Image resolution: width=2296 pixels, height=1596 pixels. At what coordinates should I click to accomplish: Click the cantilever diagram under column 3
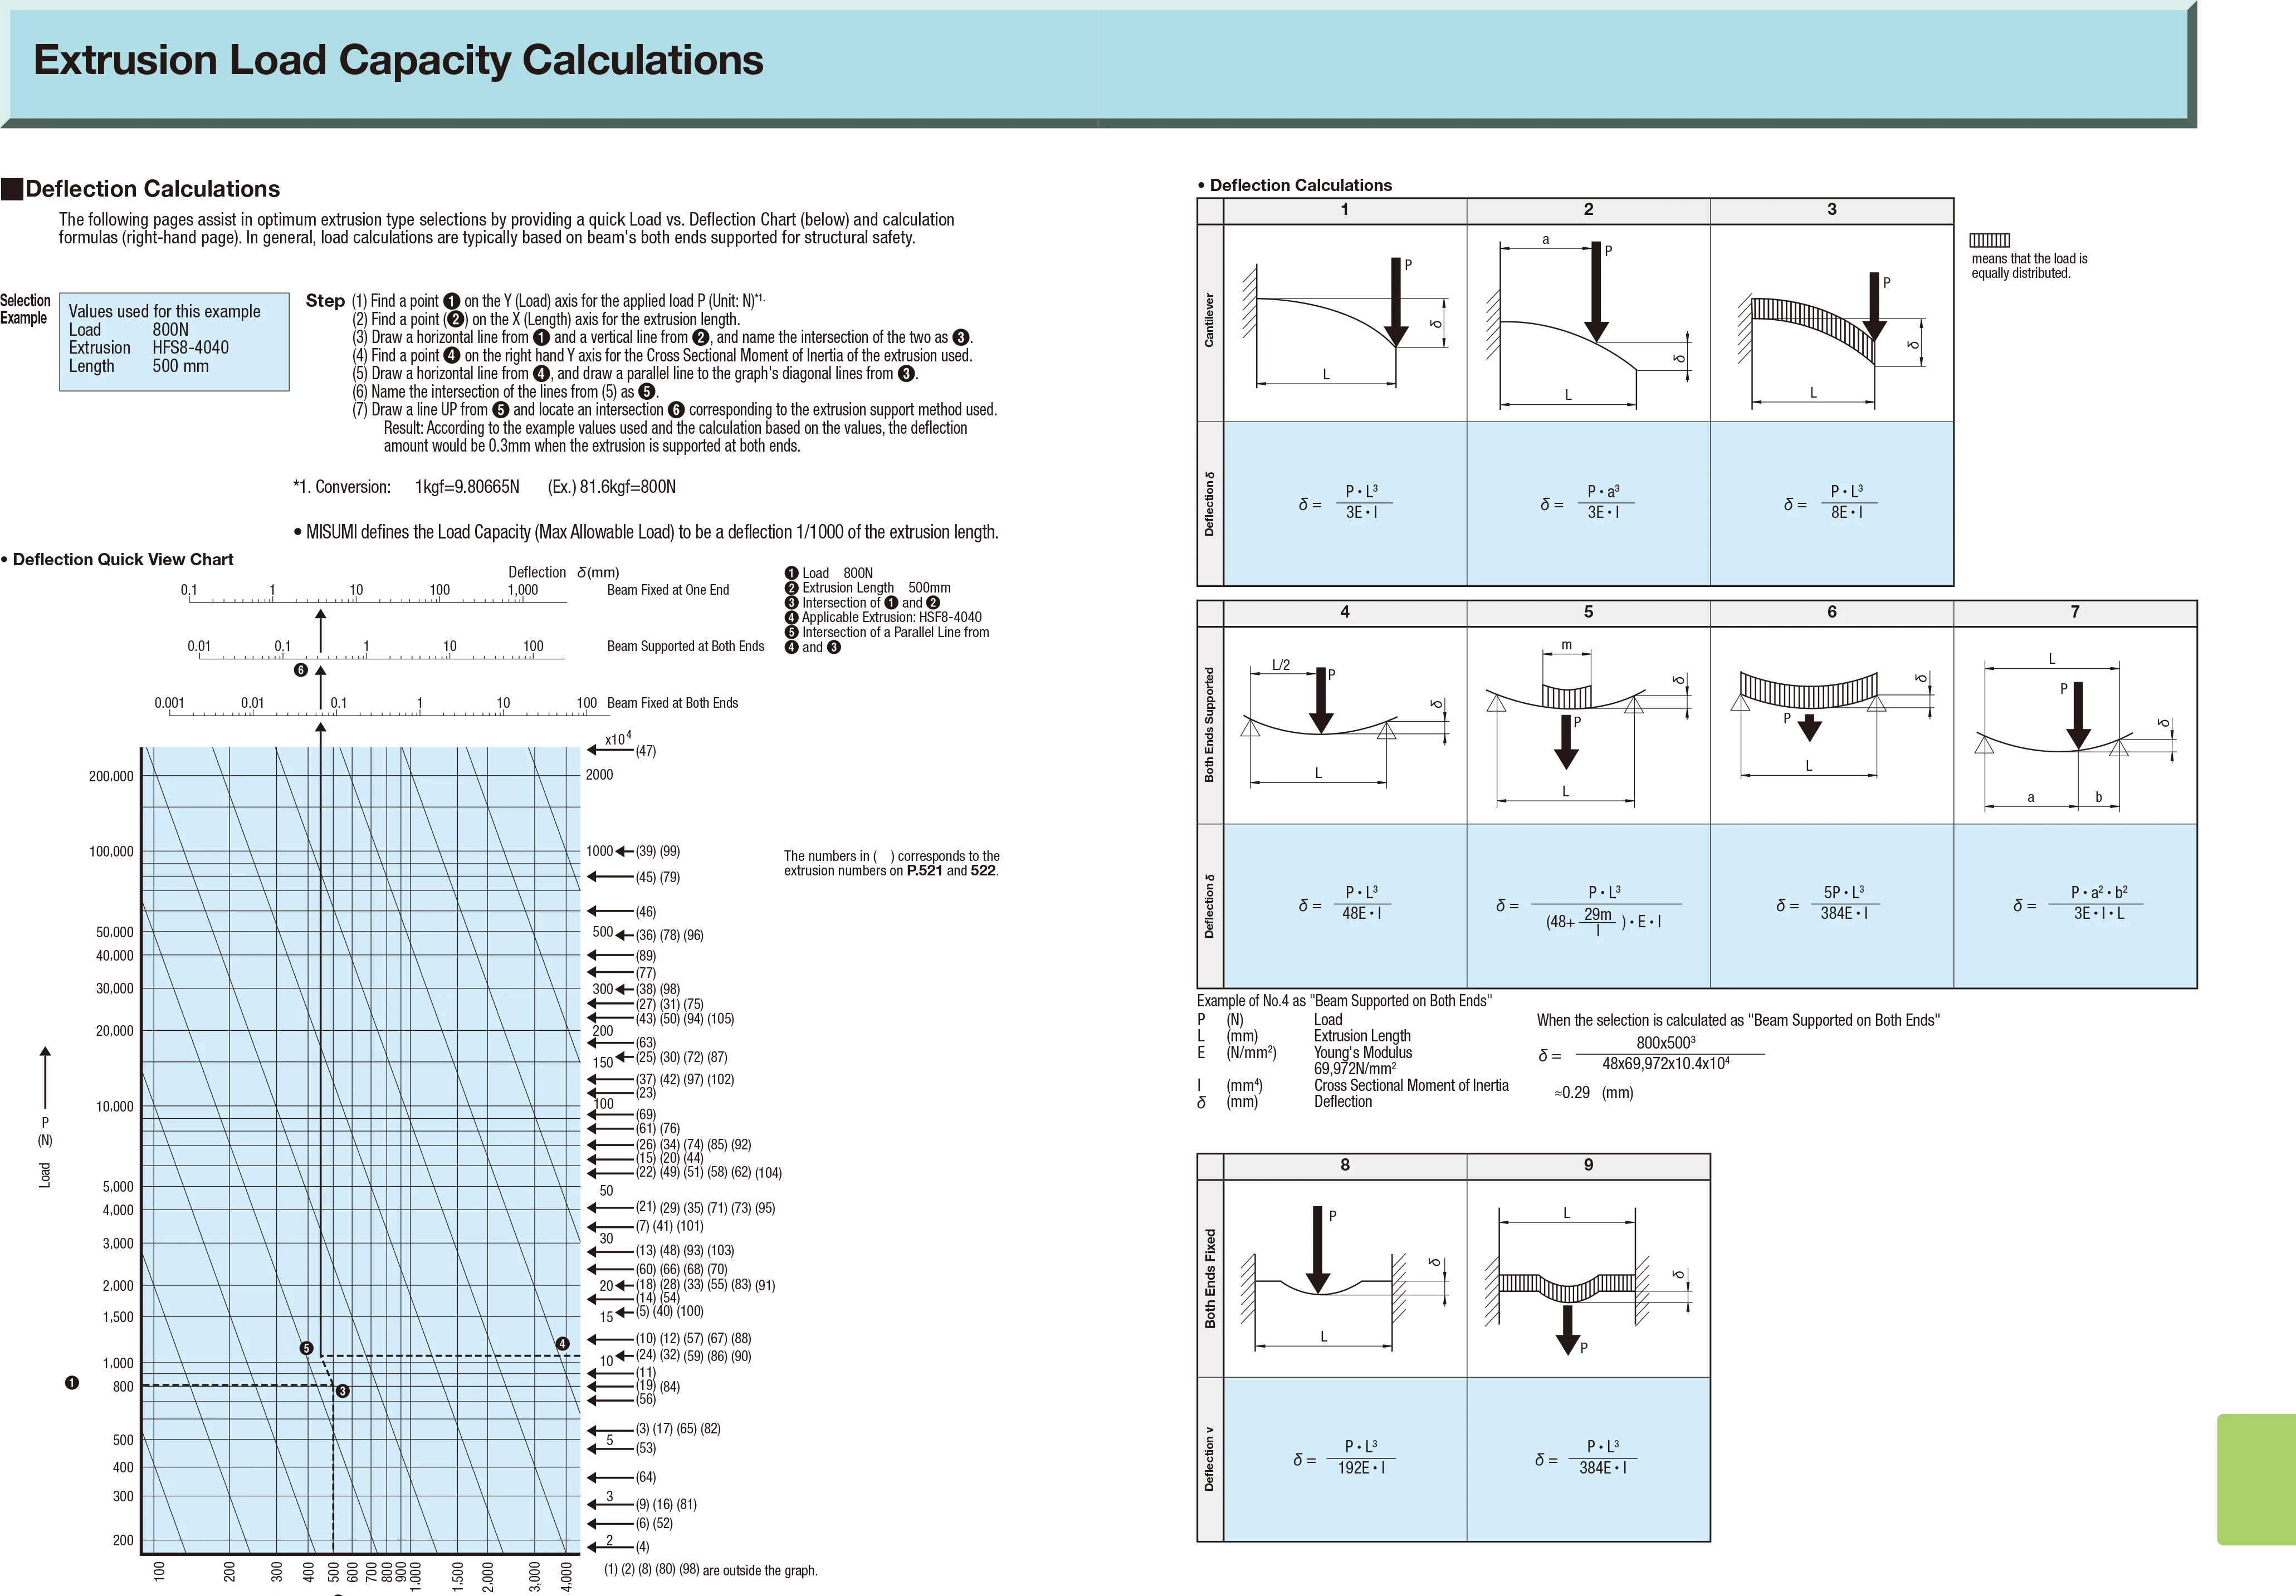pyautogui.click(x=1831, y=323)
